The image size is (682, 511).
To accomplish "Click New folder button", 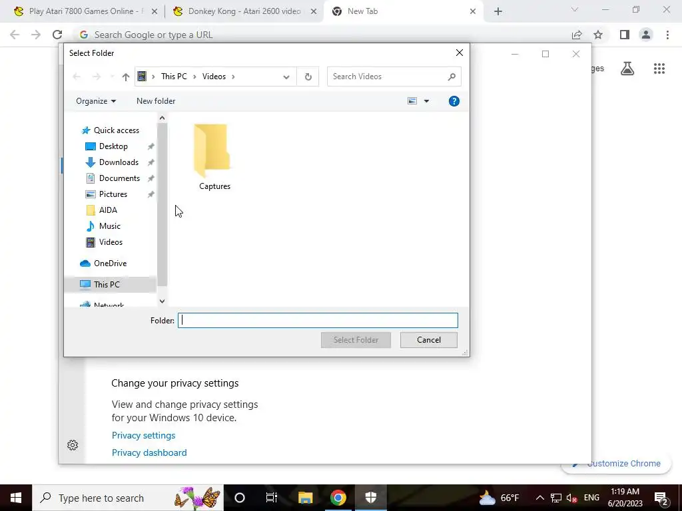I will click(156, 101).
